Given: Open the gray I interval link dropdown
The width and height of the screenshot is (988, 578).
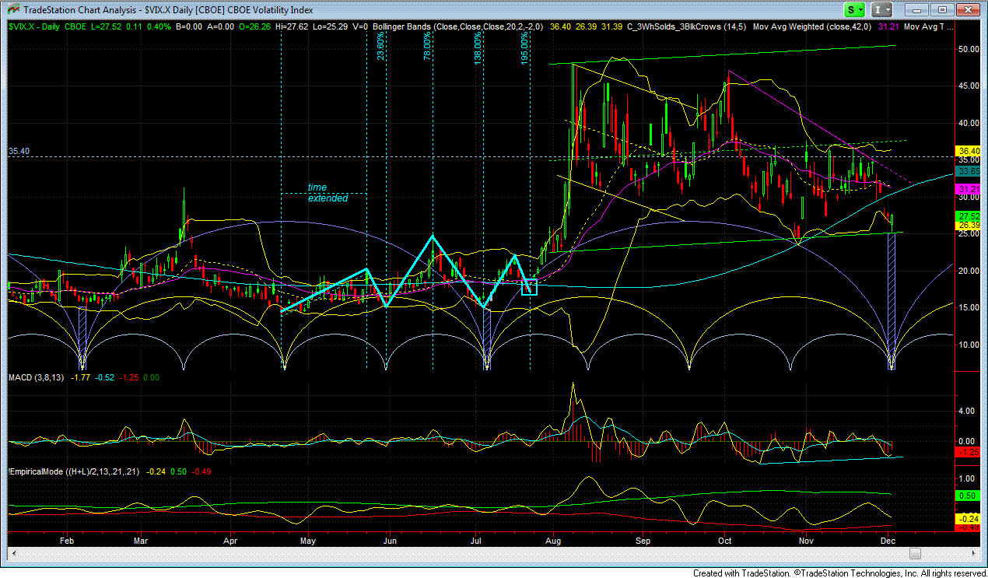Looking at the screenshot, I should [x=883, y=10].
